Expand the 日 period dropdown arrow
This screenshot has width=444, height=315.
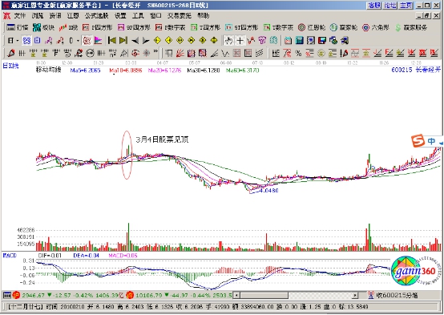pos(18,41)
